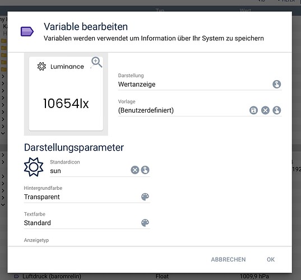301x280 pixels.
Task: Open the Darstellung selection hand icon
Action: (277, 84)
